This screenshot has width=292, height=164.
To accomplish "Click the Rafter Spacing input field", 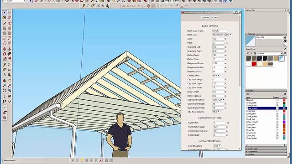I will pyautogui.click(x=218, y=96).
